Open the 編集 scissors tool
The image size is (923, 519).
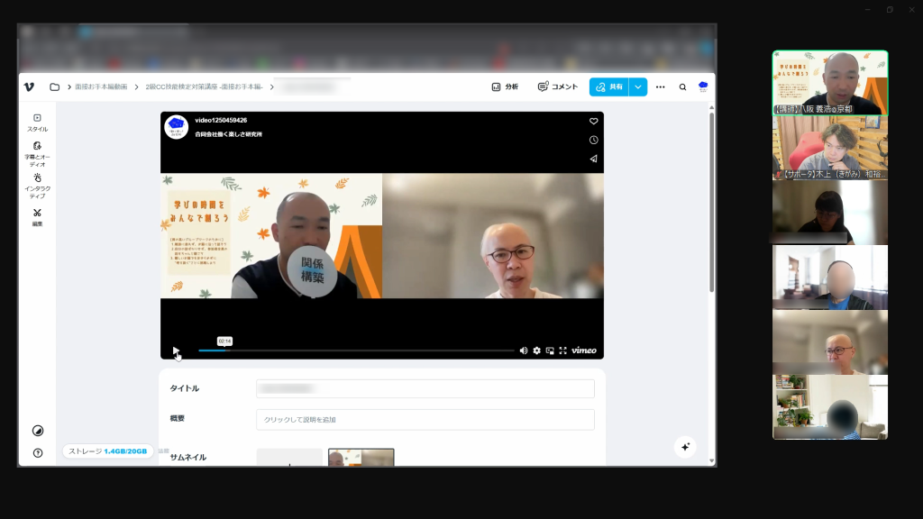37,216
